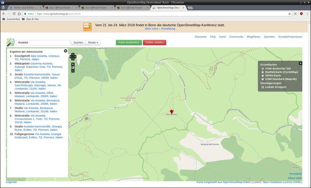
Task: Open result Via Assietta, Sant'Ambrogio, Masnago
Action: [x=38, y=85]
